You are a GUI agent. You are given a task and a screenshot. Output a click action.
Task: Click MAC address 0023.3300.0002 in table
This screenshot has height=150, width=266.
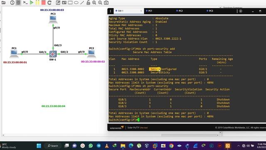coord(133,69)
